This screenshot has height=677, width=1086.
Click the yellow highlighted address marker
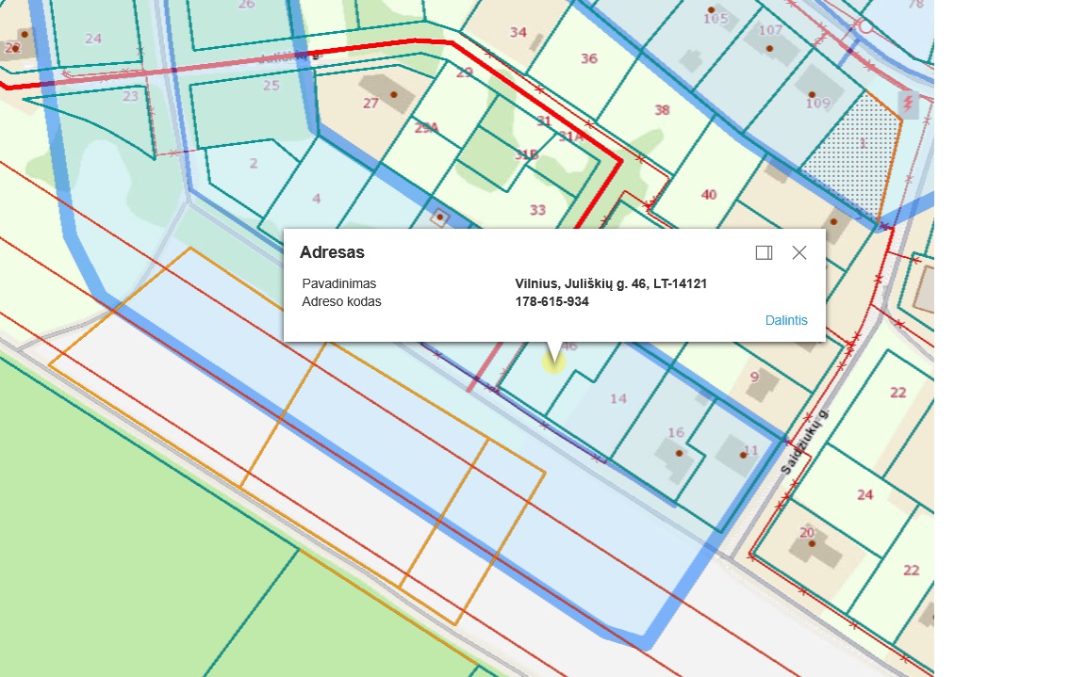tap(553, 359)
